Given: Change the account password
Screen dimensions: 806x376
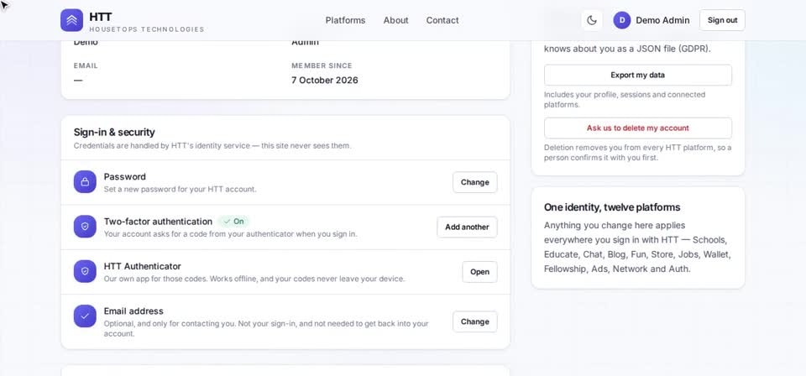Looking at the screenshot, I should pos(475,182).
